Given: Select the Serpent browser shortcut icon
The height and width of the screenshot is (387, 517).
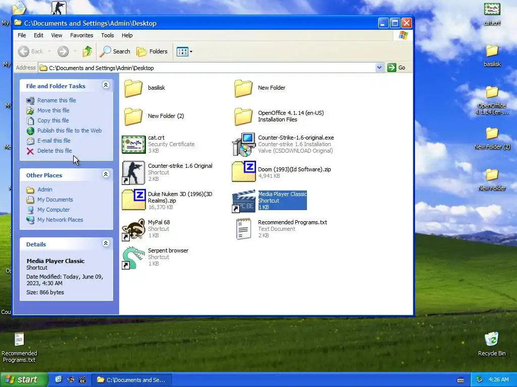Looking at the screenshot, I should (133, 257).
